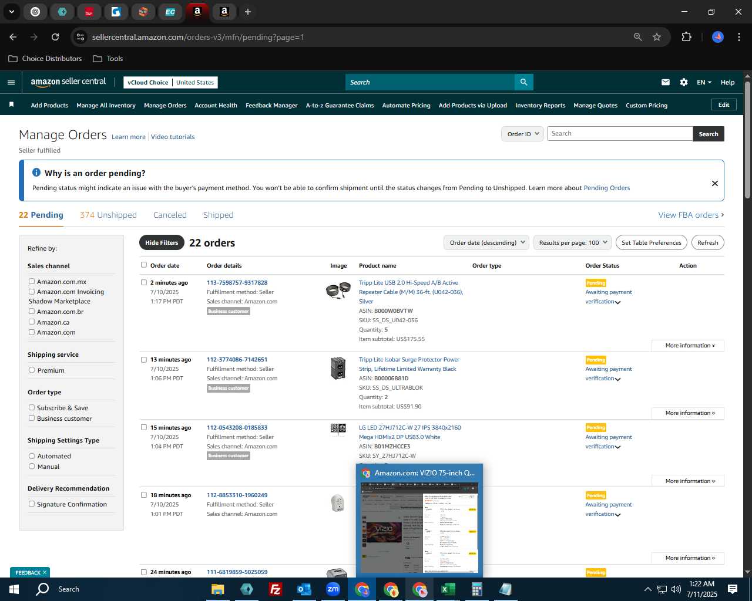Screen dimensions: 752x601
Task: Open the Chrome three-dot menu
Action: (x=738, y=37)
